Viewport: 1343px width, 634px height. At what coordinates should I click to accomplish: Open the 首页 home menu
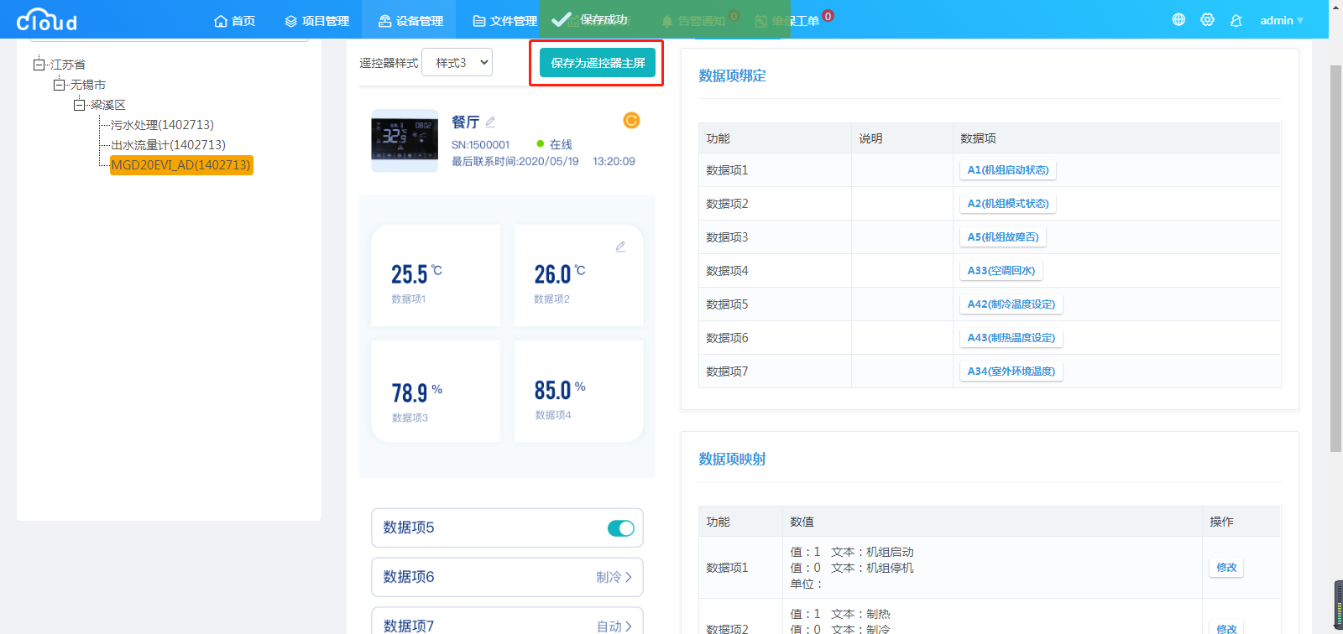pos(235,20)
